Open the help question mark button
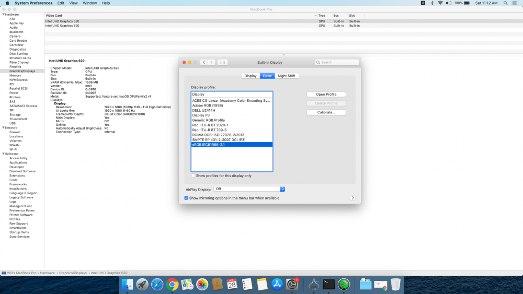This screenshot has height=294, width=523. 353,198
